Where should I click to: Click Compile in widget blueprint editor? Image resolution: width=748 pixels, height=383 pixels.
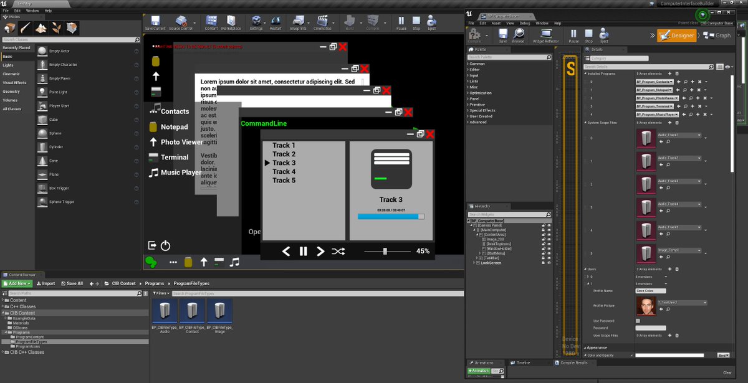(x=475, y=35)
